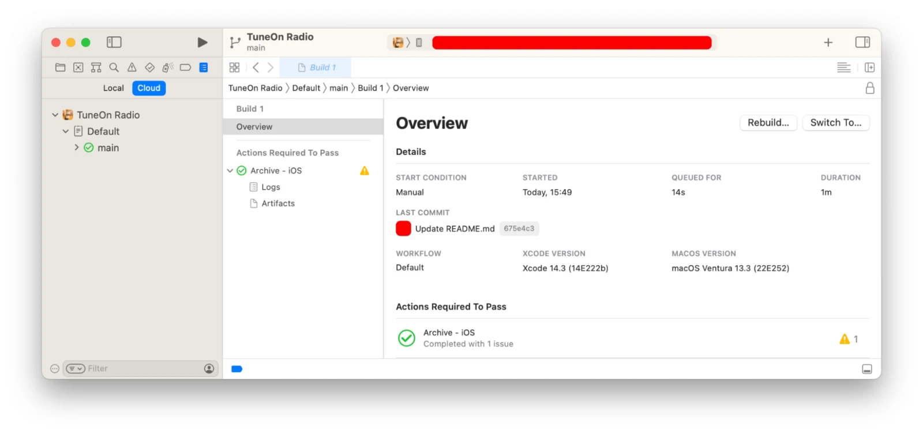Open the Symbol navigator
The width and height of the screenshot is (923, 434).
pos(96,67)
